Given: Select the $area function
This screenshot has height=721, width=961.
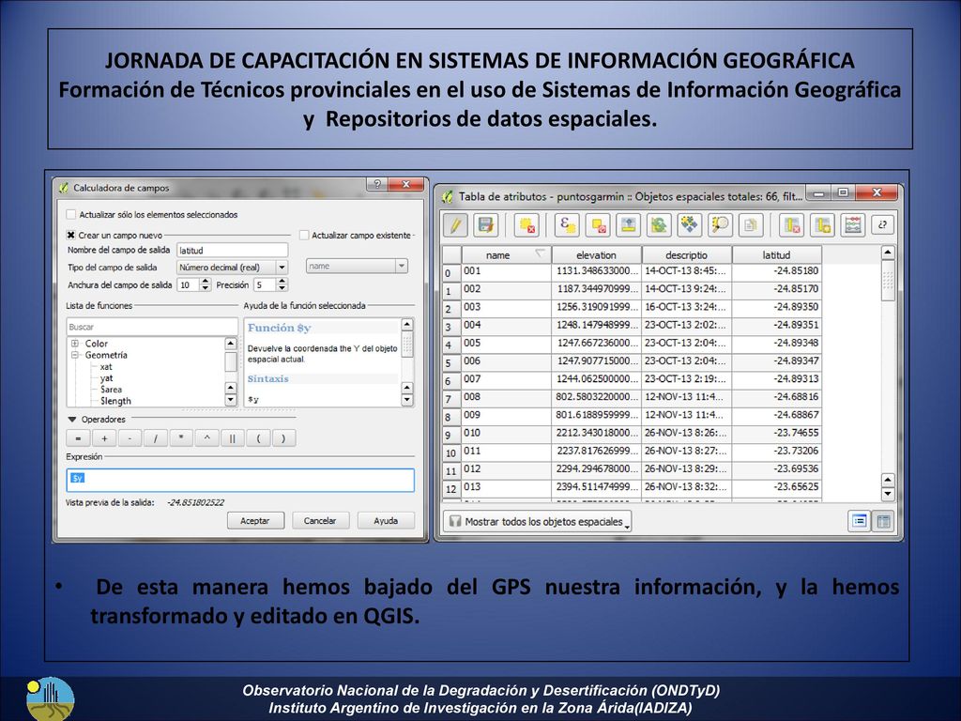Looking at the screenshot, I should [111, 390].
